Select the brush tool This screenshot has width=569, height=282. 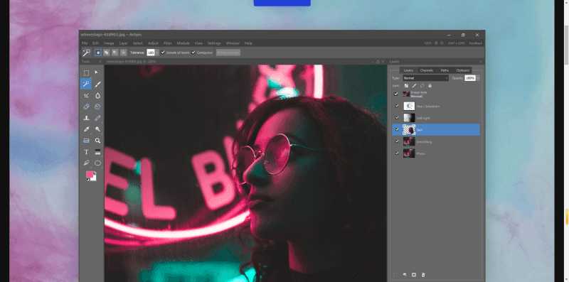97,85
